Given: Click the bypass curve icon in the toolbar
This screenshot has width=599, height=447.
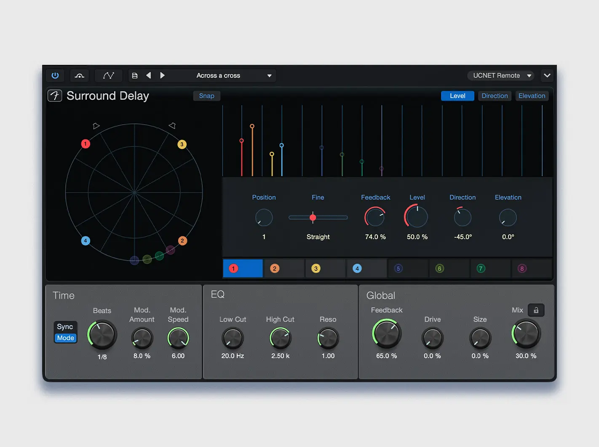Looking at the screenshot, I should pos(79,75).
